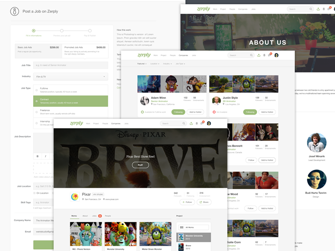Click the Zerply logo in the people listing window

[144, 55]
